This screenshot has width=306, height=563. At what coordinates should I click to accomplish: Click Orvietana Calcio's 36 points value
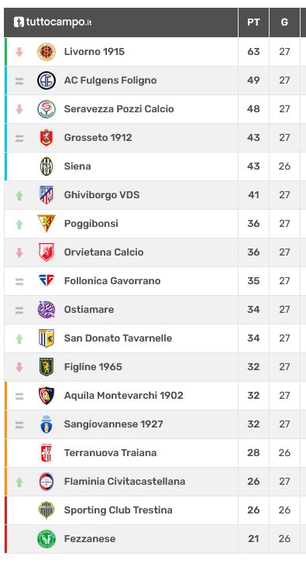coord(253,252)
